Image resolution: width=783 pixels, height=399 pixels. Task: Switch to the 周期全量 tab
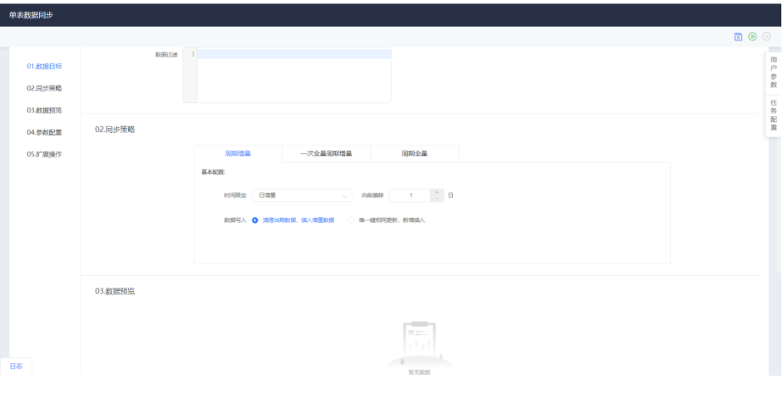tap(414, 154)
